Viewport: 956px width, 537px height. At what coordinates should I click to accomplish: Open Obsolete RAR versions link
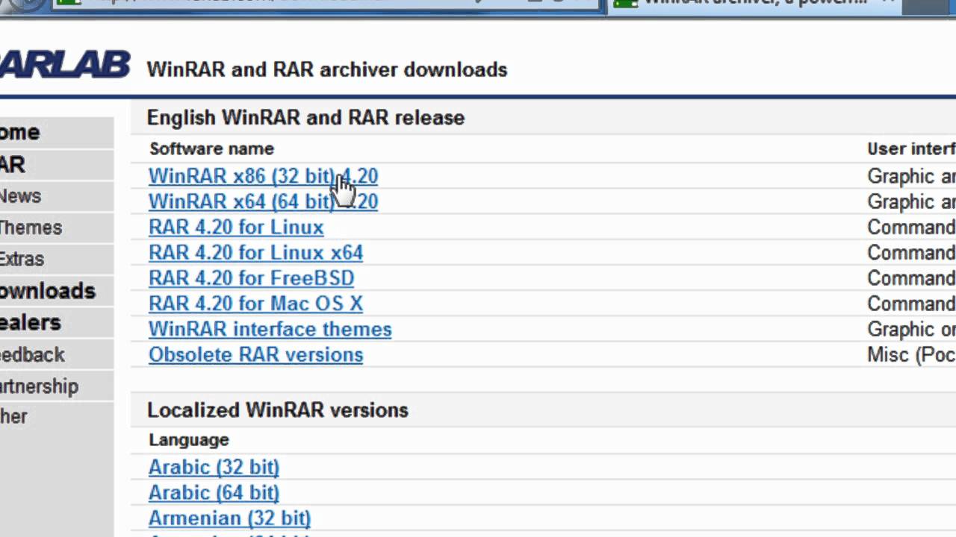[255, 354]
